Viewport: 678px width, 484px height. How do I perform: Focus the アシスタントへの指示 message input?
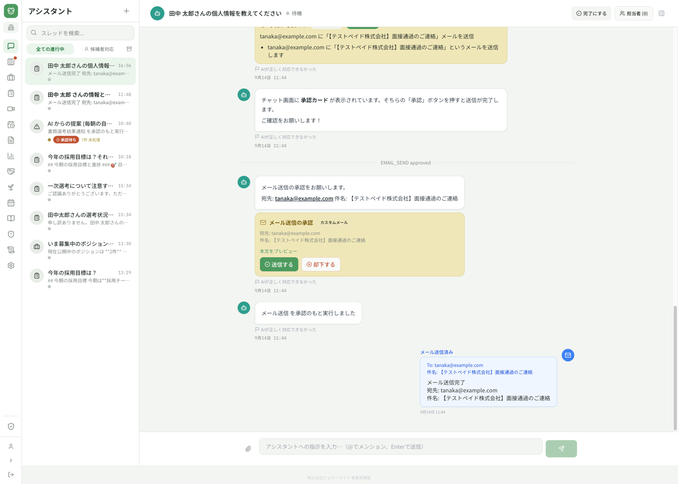[x=401, y=447]
